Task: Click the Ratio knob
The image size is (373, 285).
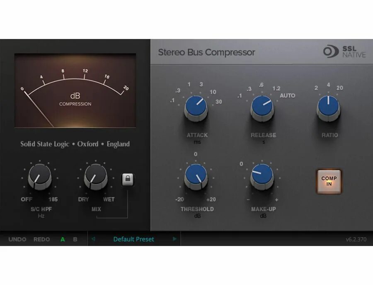Action: click(x=329, y=109)
